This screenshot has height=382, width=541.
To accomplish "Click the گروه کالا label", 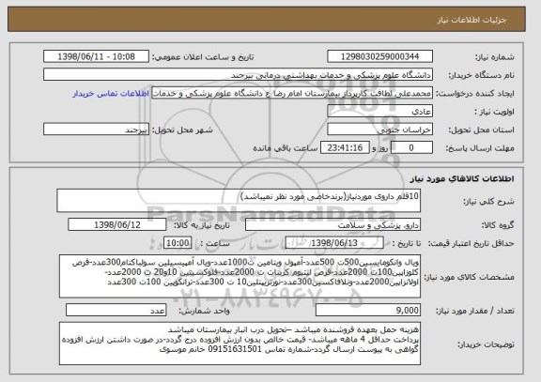I will pos(498,225).
